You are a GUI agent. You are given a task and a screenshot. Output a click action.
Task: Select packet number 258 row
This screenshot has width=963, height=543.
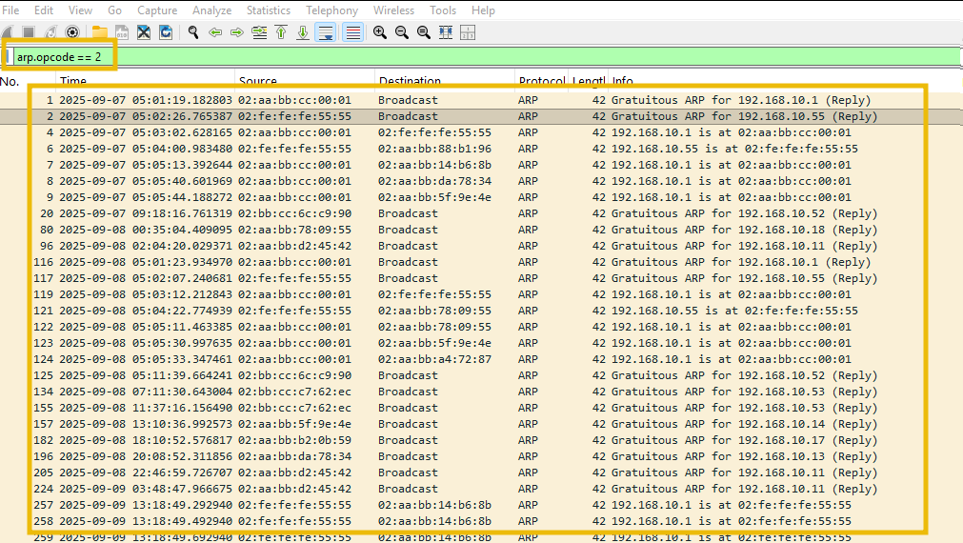pyautogui.click(x=482, y=521)
